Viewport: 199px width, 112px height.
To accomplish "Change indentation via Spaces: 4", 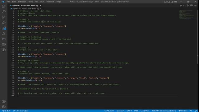I will point(120,111).
